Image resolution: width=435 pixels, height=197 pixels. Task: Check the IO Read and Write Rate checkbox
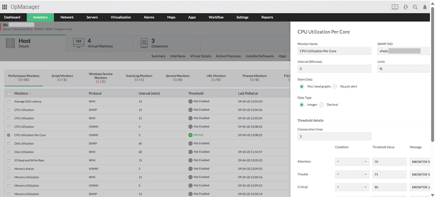tap(9, 160)
